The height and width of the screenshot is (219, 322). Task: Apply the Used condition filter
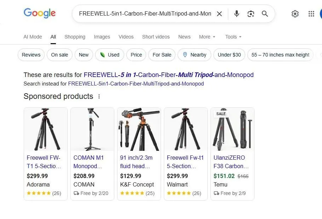click(110, 55)
